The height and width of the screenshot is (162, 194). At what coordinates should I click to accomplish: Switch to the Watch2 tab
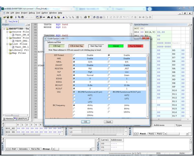pyautogui.click(x=151, y=133)
